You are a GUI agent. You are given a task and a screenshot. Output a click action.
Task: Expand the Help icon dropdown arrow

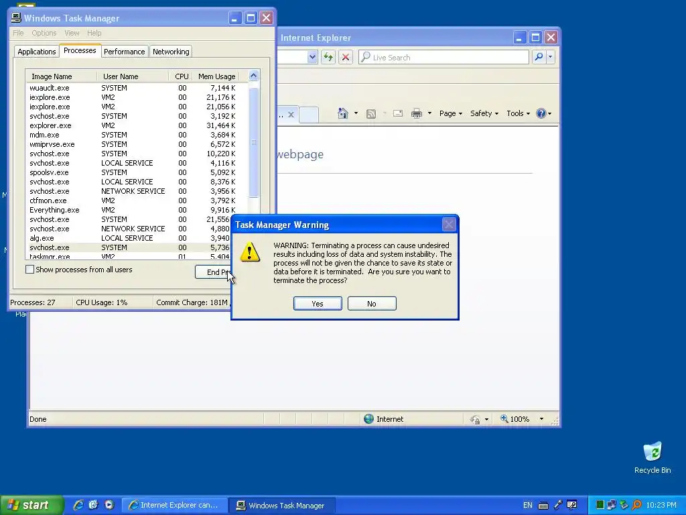[550, 113]
